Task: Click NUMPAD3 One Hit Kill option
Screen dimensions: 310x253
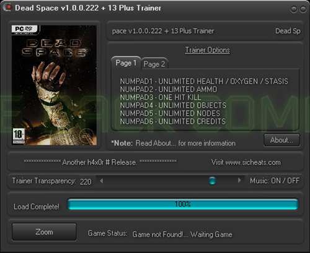Action: pos(161,97)
